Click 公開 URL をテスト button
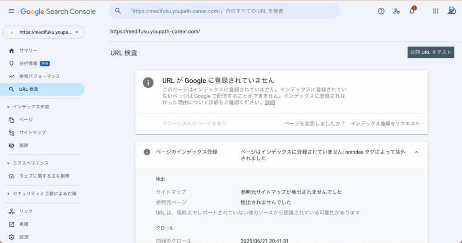Screen dimensions: 462x243 click(431, 52)
